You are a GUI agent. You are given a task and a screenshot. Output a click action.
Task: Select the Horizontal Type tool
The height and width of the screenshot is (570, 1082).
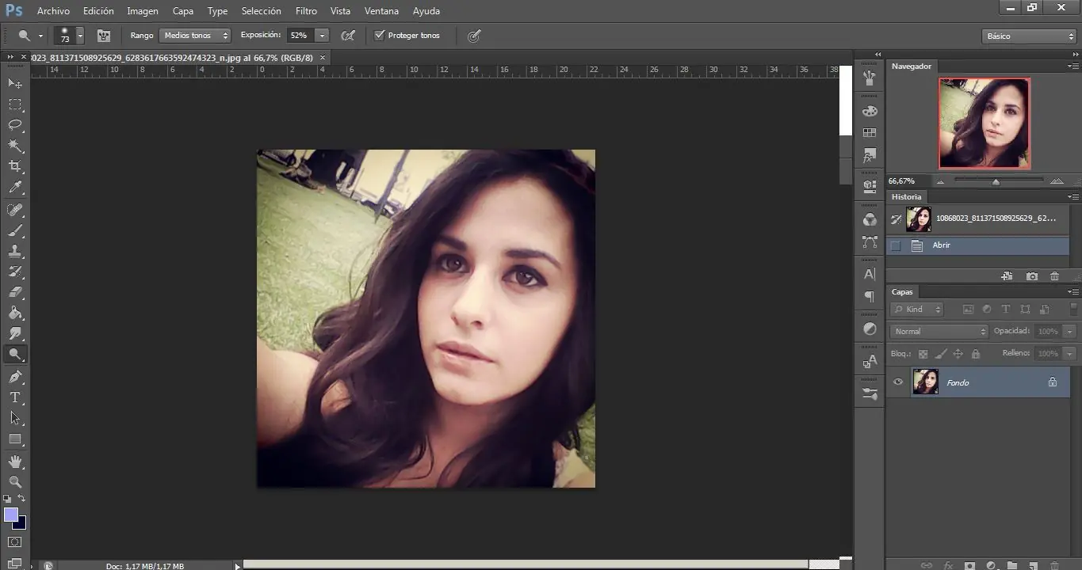point(15,397)
